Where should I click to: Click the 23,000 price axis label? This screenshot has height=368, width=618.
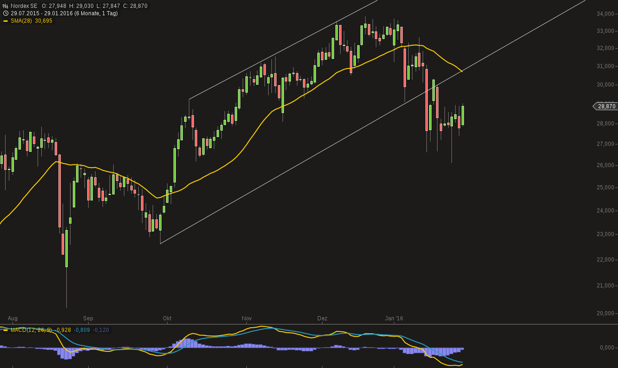point(605,234)
